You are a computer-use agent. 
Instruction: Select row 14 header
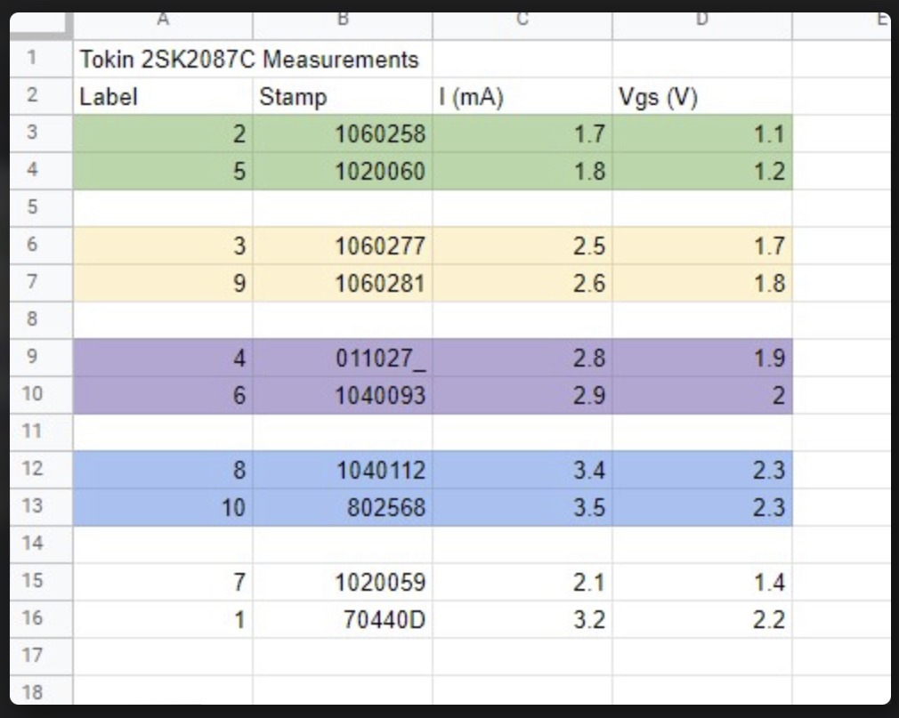41,545
